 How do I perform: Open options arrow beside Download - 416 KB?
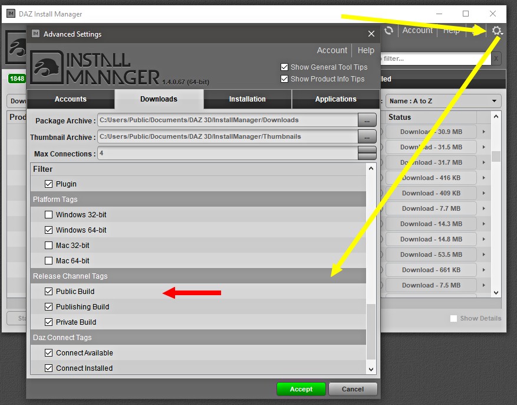click(x=484, y=178)
